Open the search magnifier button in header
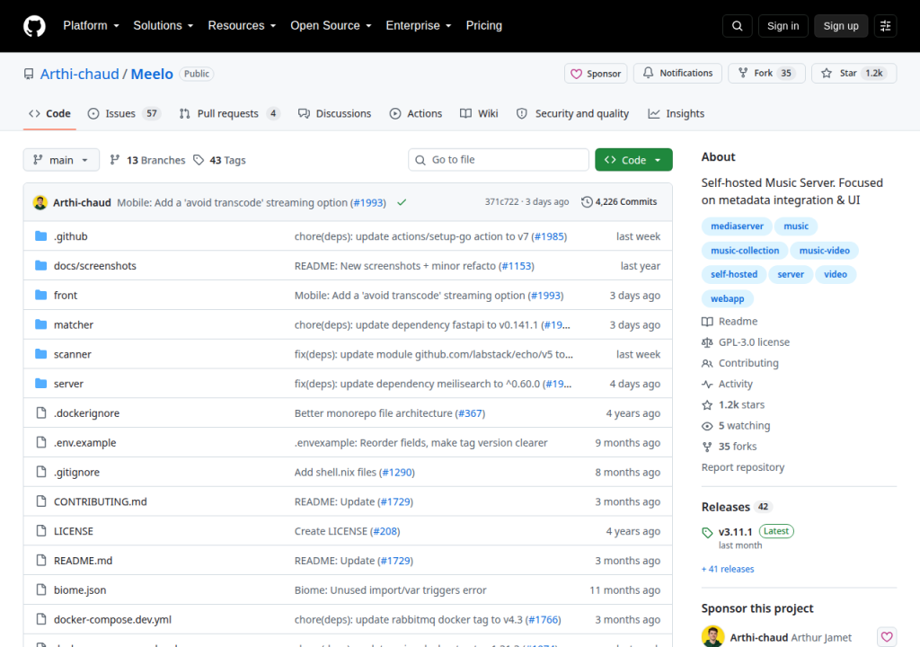This screenshot has width=920, height=647. pyautogui.click(x=738, y=26)
